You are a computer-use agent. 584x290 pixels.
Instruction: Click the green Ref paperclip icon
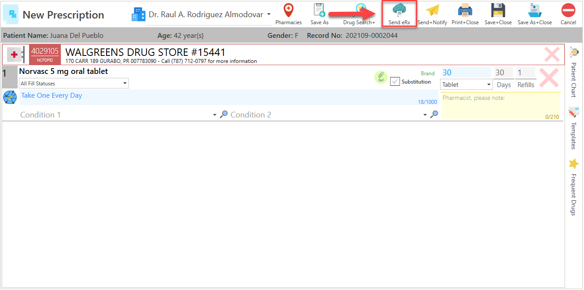(381, 77)
